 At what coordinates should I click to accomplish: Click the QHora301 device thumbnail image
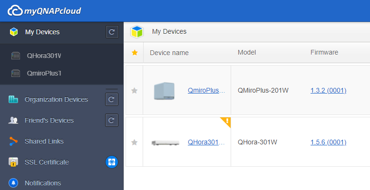pos(166,142)
